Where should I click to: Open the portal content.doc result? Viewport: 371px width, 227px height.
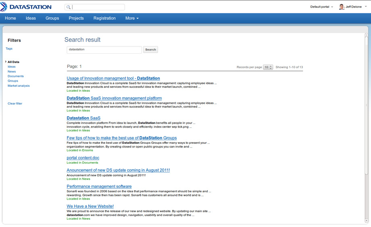click(x=83, y=158)
